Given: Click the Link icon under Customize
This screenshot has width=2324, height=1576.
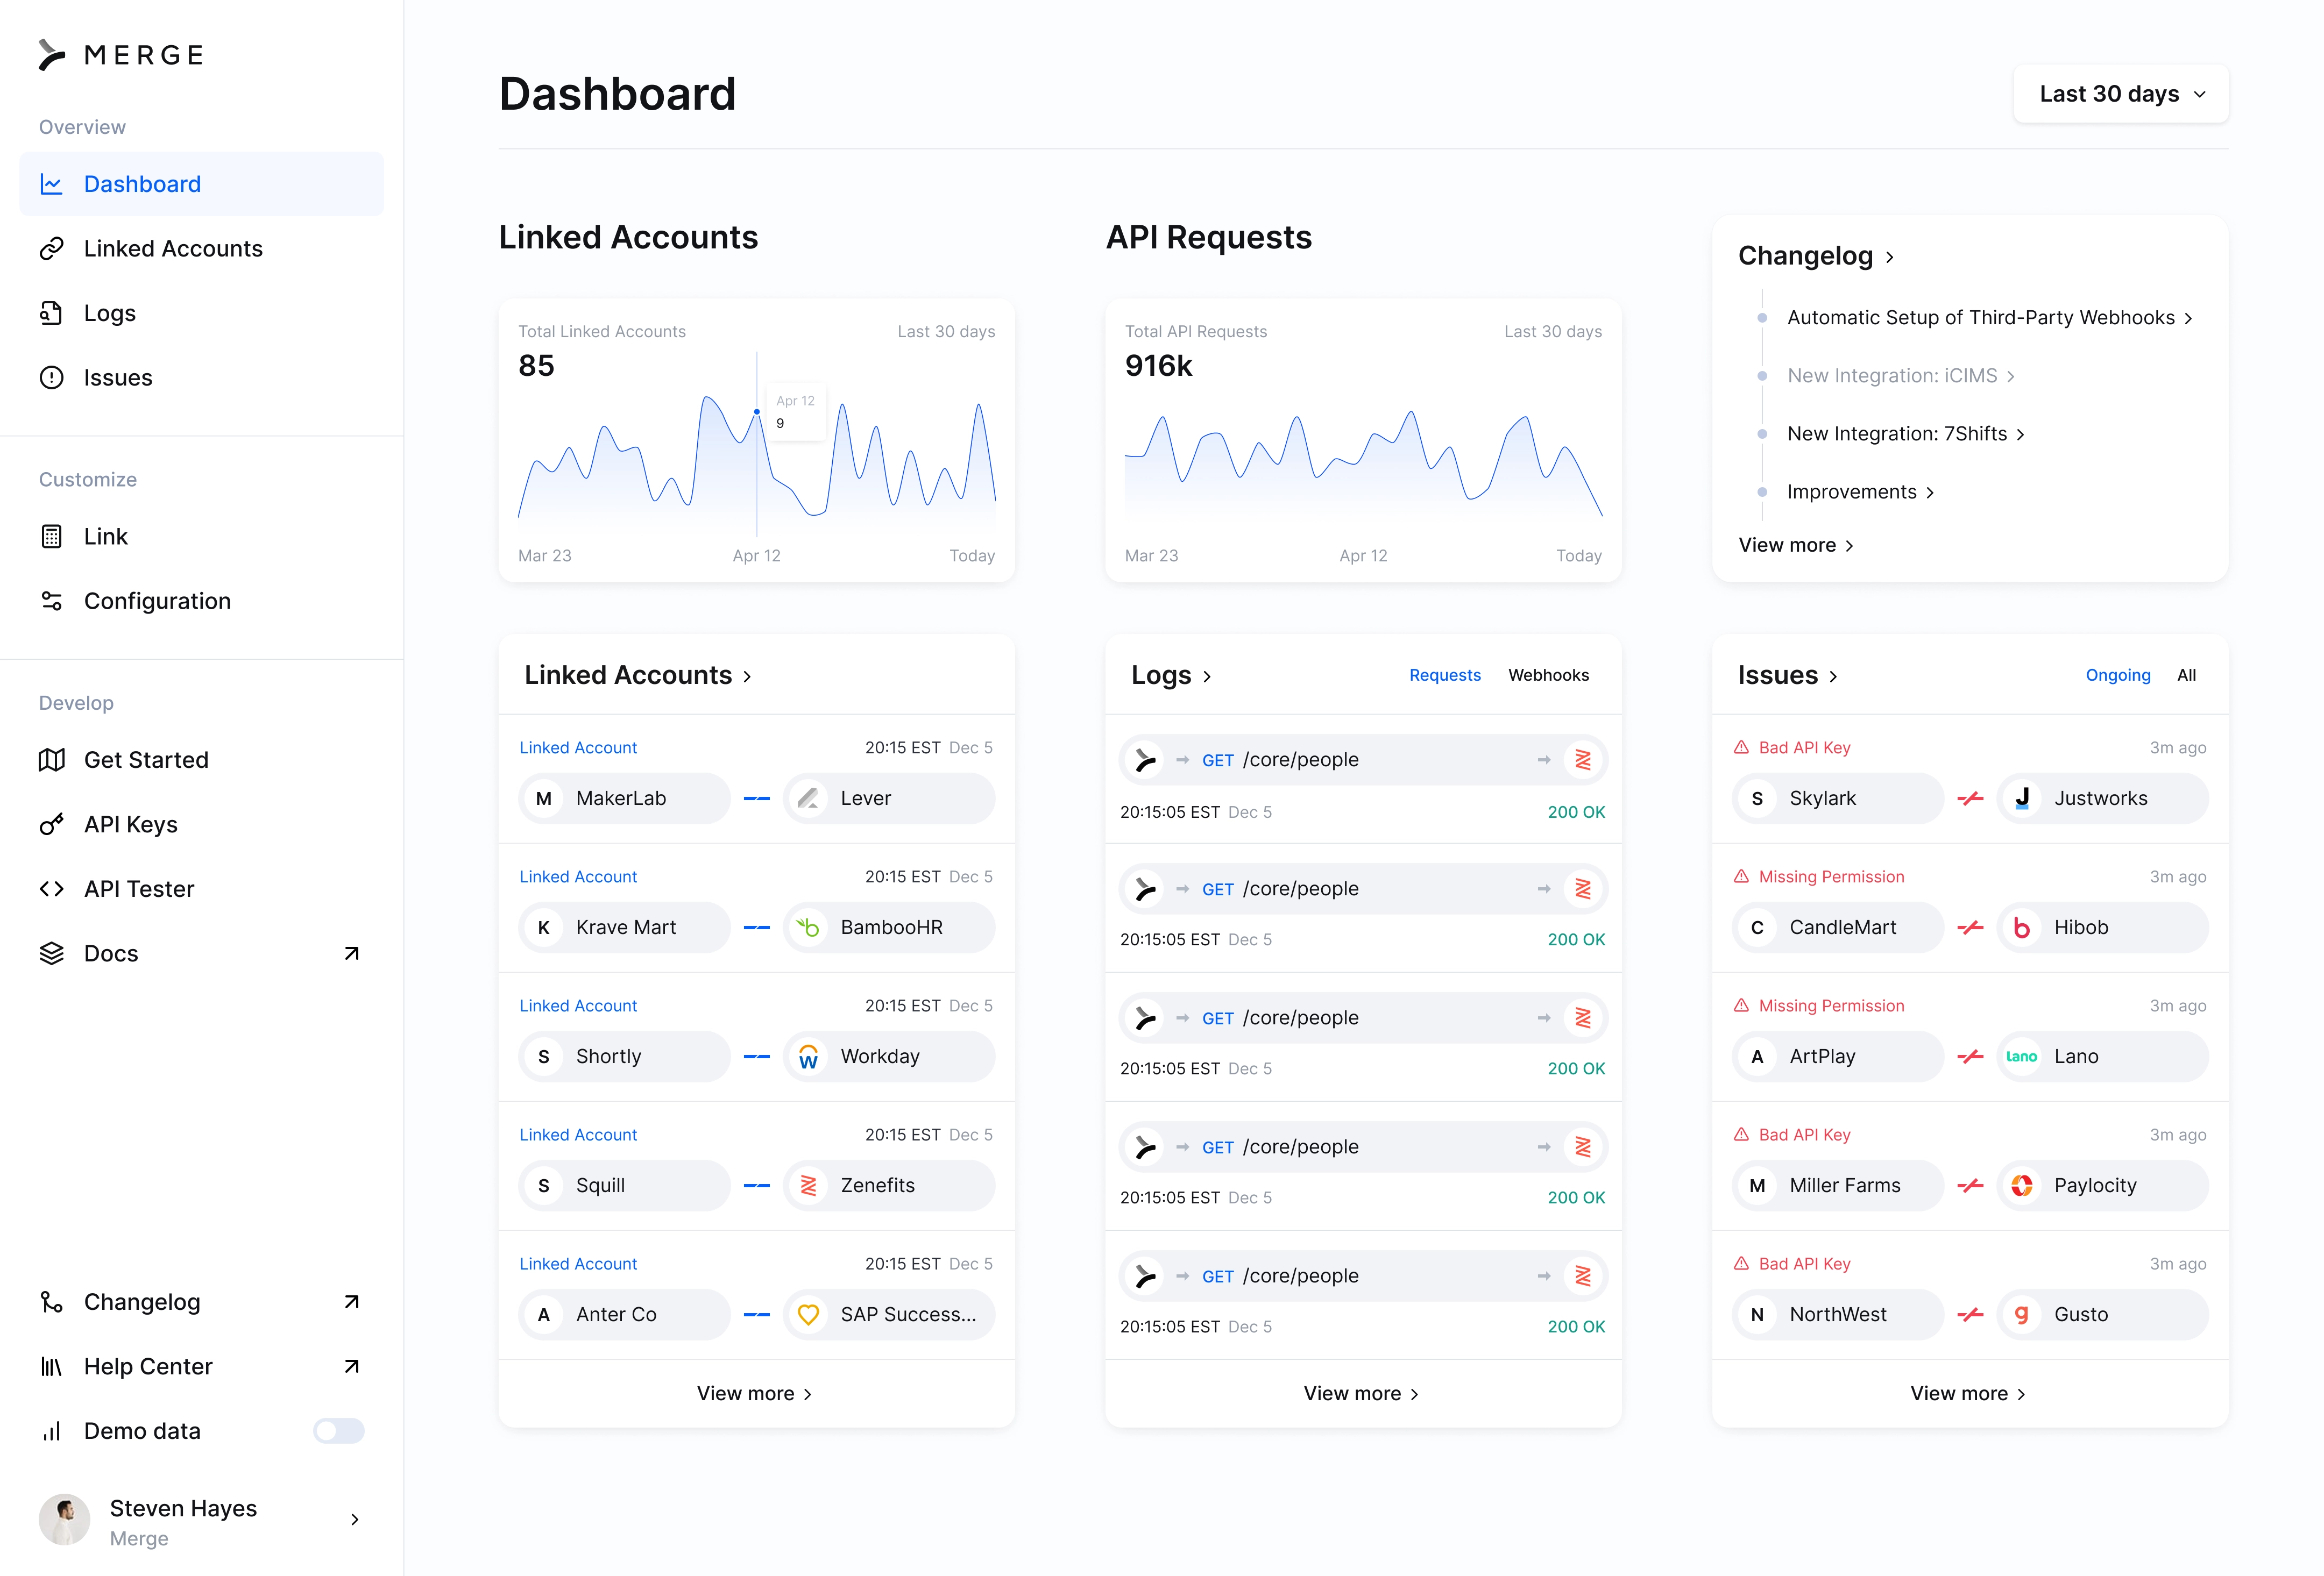Looking at the screenshot, I should click(51, 537).
